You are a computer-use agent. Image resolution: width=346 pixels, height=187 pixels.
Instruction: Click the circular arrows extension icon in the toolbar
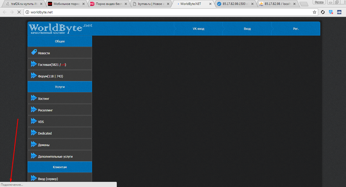[323, 12]
